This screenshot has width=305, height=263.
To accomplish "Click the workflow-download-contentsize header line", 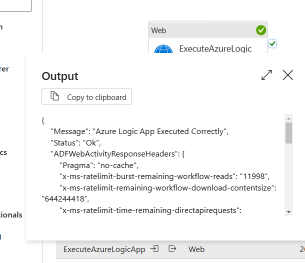I will coord(168,188).
